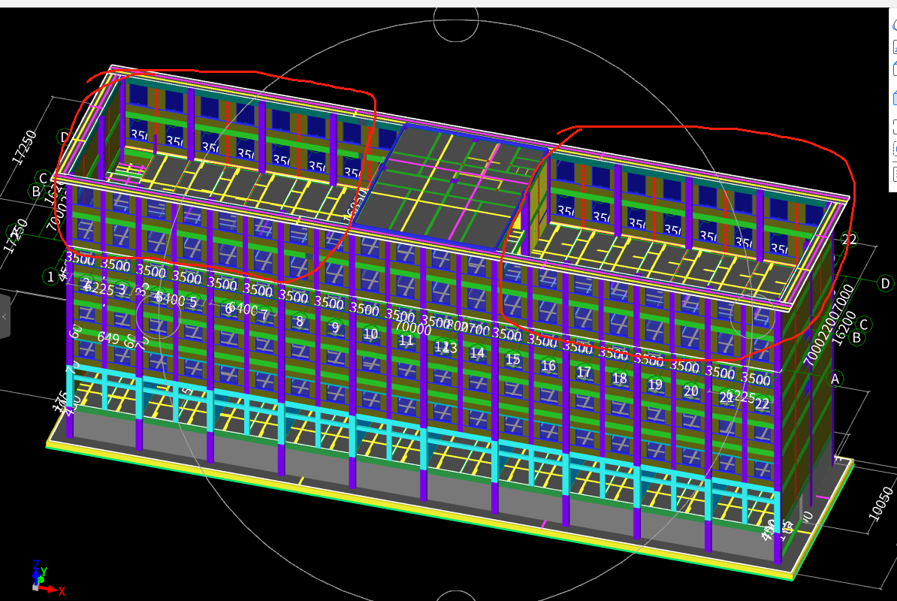Select grid axis bubble 20
The height and width of the screenshot is (601, 897).
(x=690, y=391)
